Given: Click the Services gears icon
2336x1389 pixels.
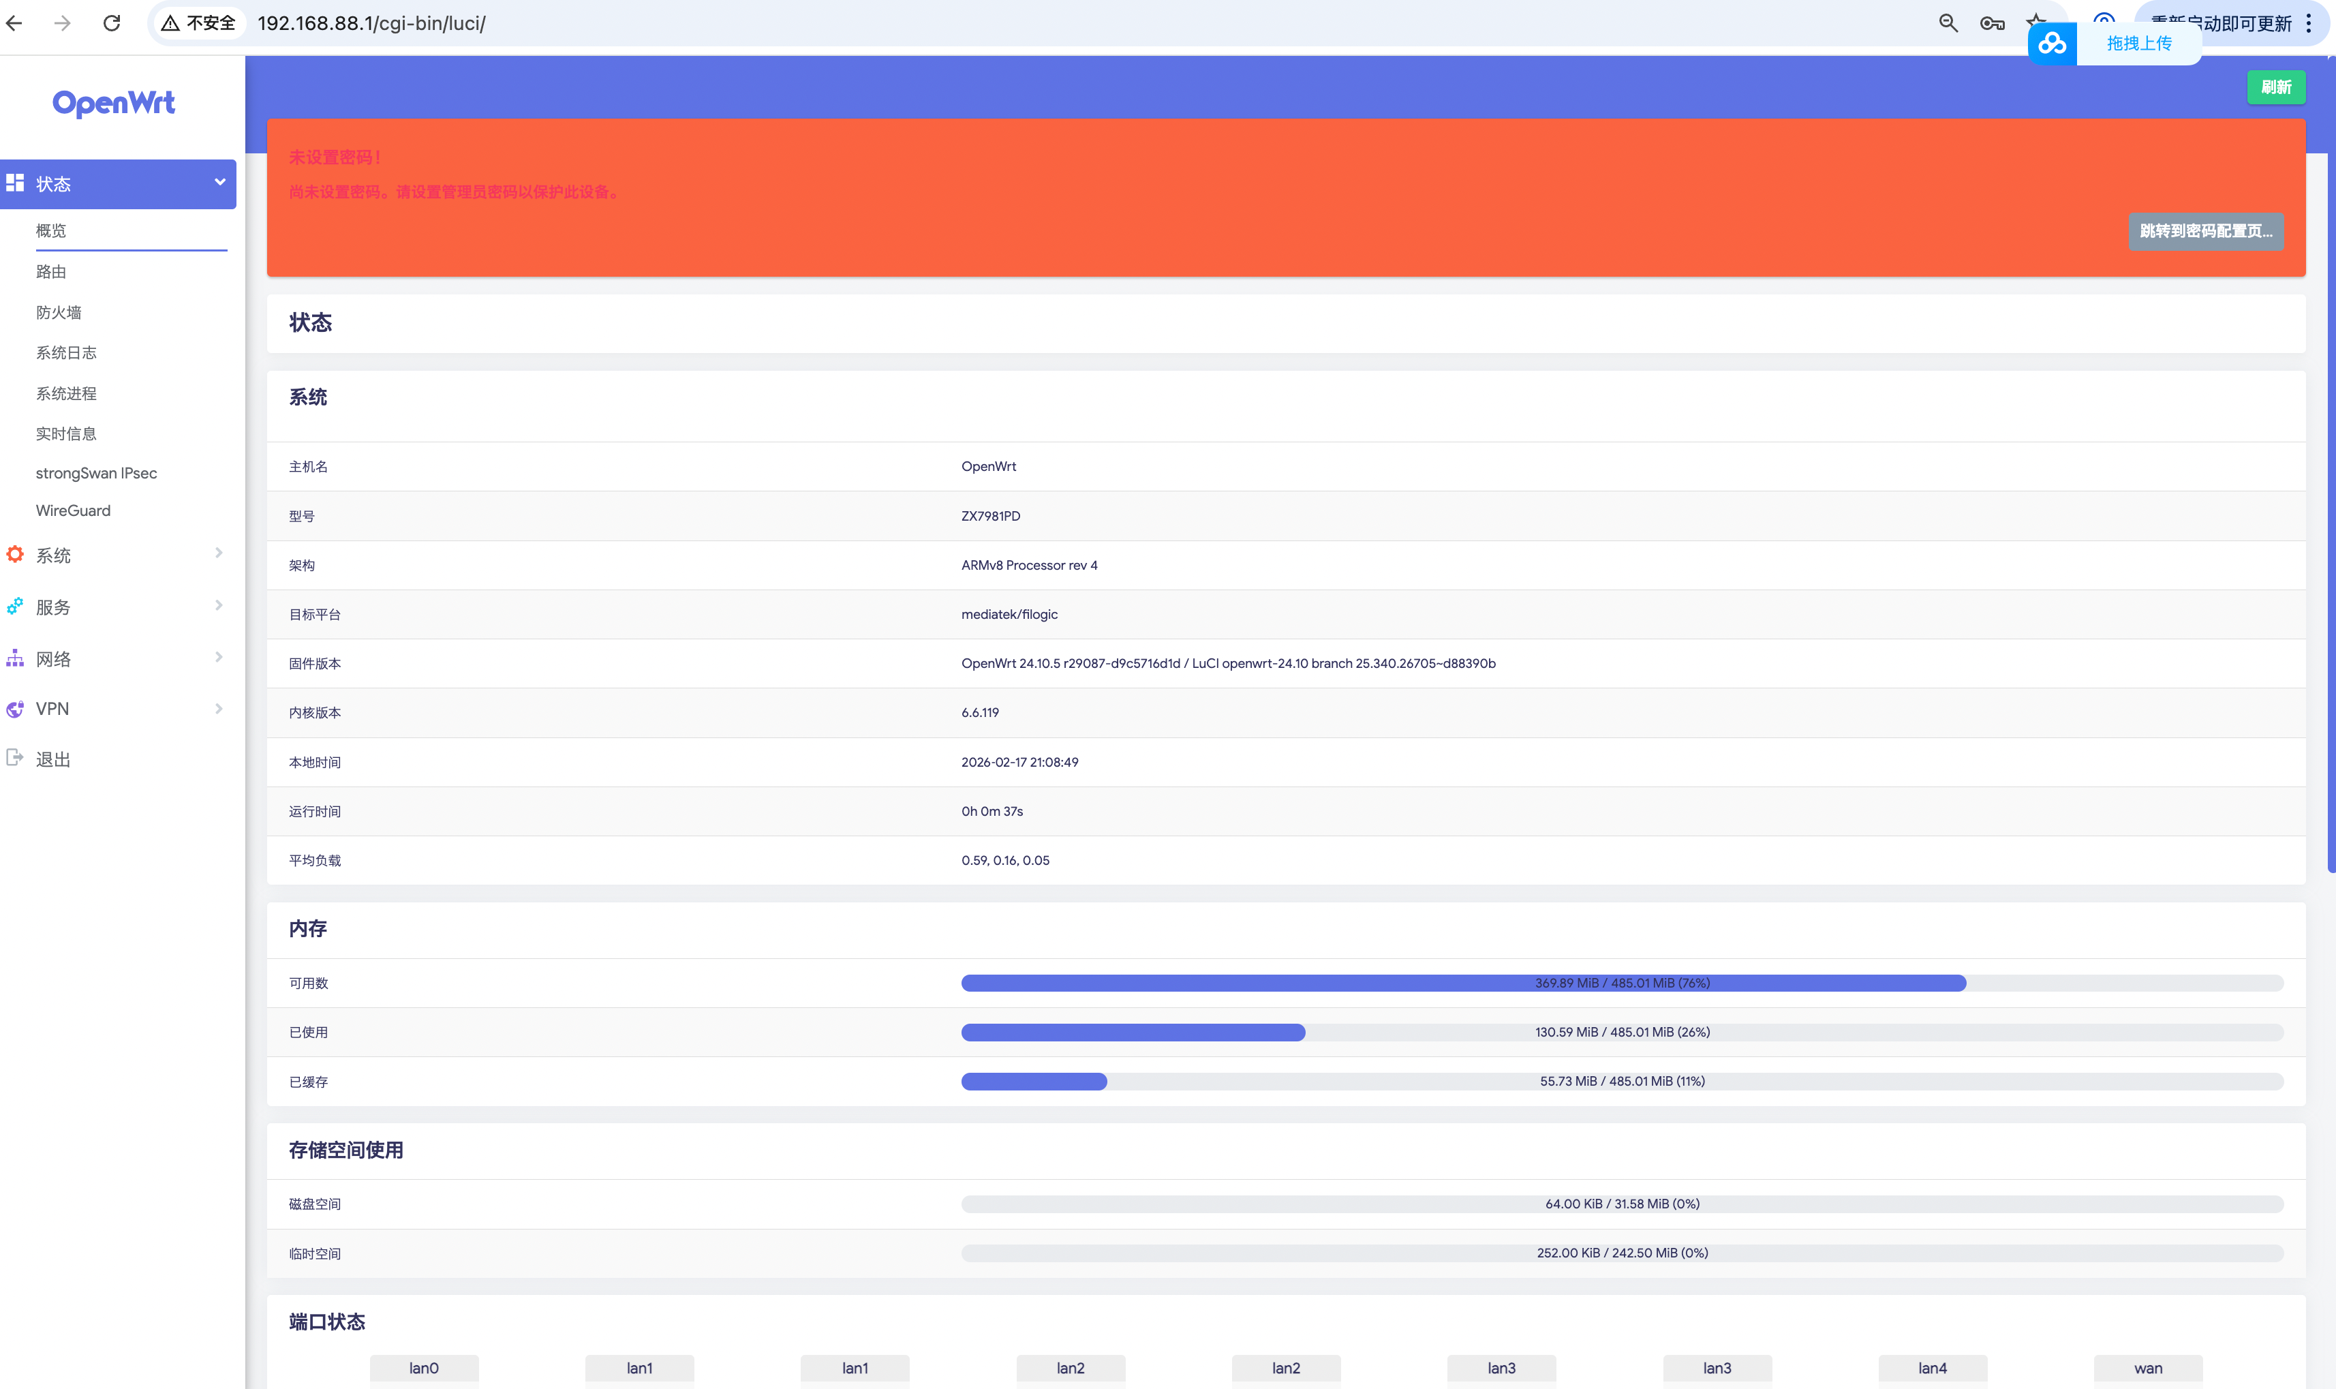Looking at the screenshot, I should click(15, 607).
